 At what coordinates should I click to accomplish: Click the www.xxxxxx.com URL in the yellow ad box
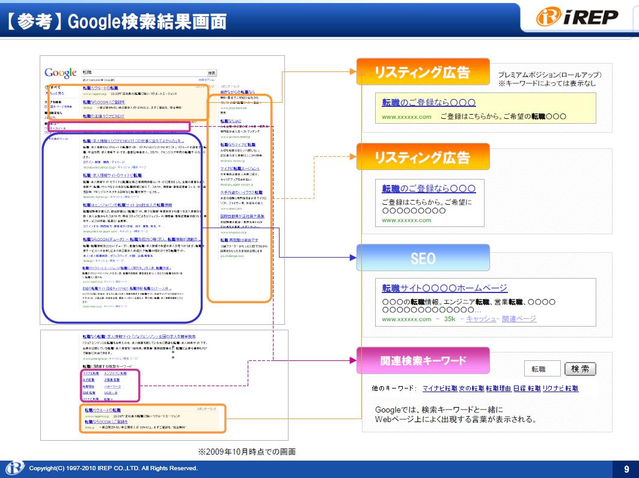(x=406, y=117)
